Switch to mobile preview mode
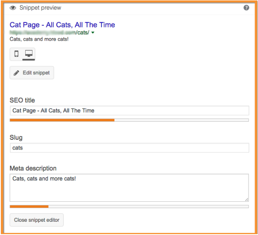 click(x=16, y=54)
